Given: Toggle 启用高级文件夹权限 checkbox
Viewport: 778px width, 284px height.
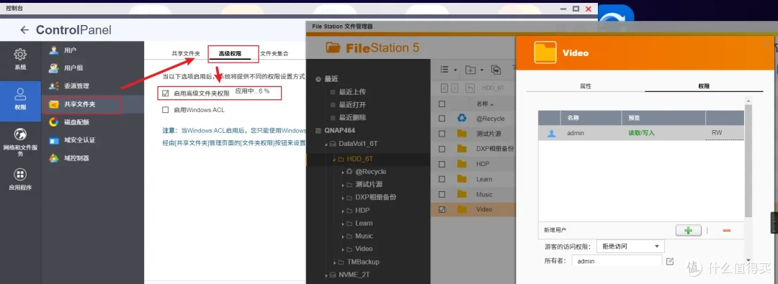Looking at the screenshot, I should point(166,93).
